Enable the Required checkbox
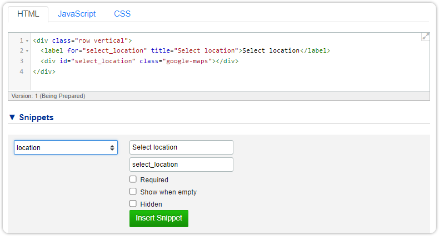439x236 pixels. [x=133, y=179]
